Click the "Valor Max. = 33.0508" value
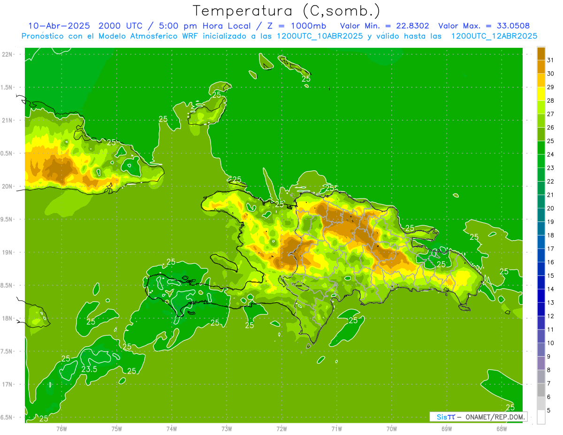This screenshot has width=563, height=435. point(484,26)
